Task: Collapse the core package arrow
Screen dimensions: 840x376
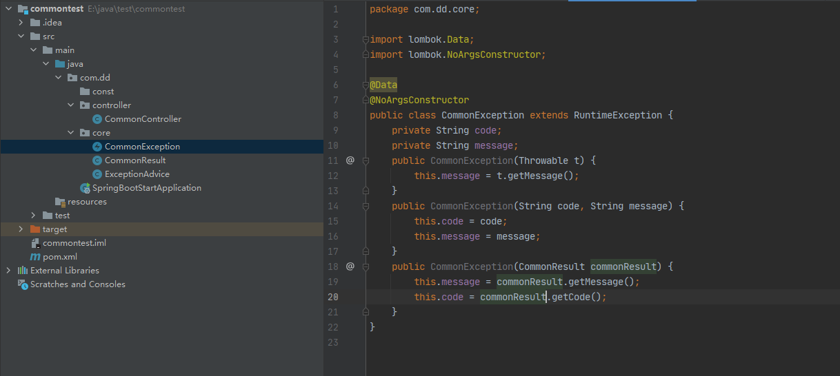Action: [71, 133]
